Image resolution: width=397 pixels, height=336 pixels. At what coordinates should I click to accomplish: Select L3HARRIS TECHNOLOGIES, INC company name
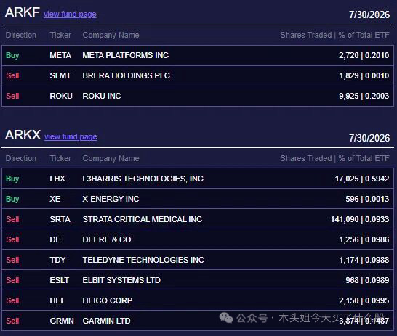click(x=143, y=179)
